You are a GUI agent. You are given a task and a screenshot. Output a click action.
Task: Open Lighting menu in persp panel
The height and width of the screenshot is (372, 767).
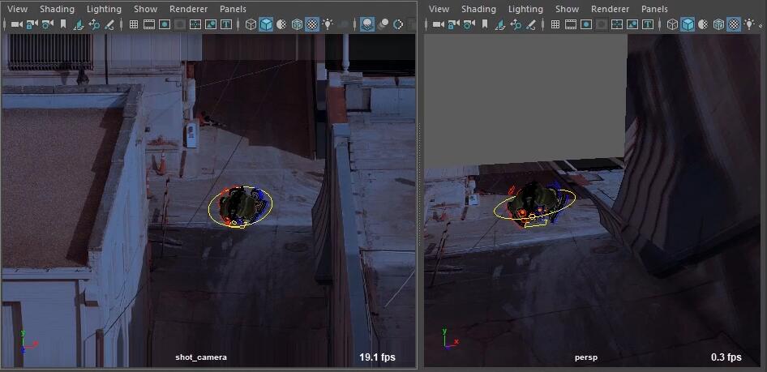tap(526, 9)
